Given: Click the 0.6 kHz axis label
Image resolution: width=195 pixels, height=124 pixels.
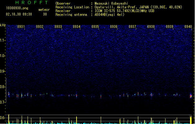Looking at the screenshot, I should [x=2, y=118].
